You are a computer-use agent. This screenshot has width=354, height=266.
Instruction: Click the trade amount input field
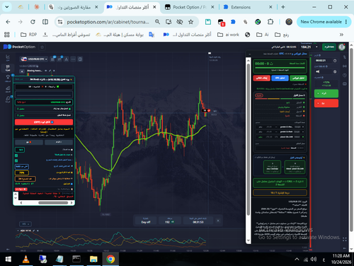(324, 72)
